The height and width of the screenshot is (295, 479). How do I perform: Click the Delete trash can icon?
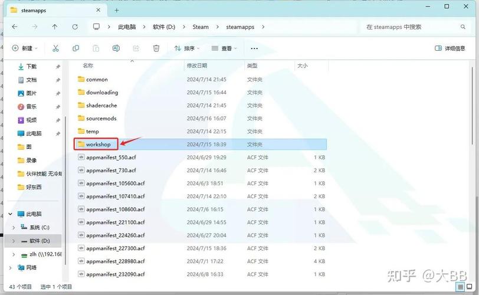[x=156, y=48]
